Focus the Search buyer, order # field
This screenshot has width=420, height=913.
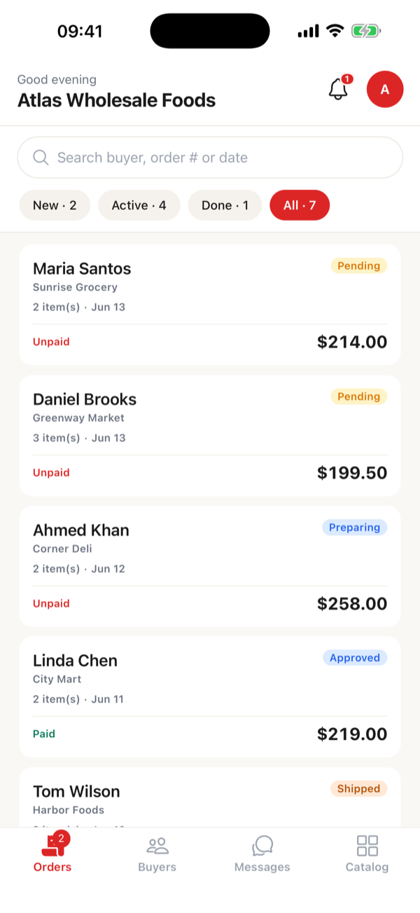(210, 157)
